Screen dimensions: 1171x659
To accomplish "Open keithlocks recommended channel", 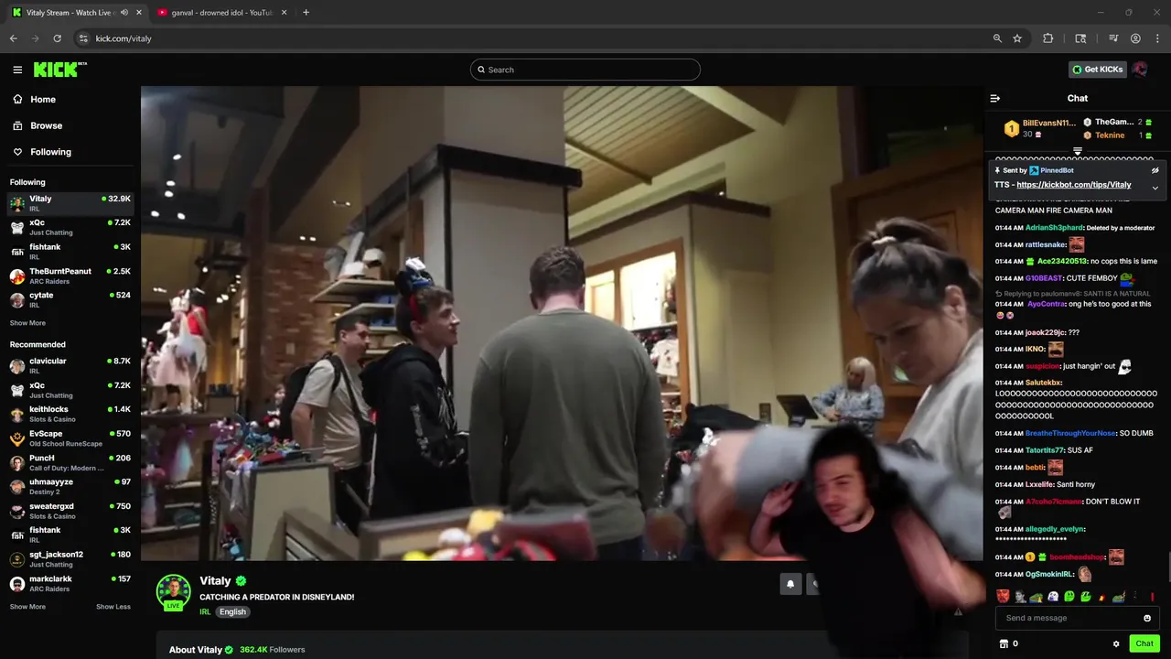I will (70, 414).
